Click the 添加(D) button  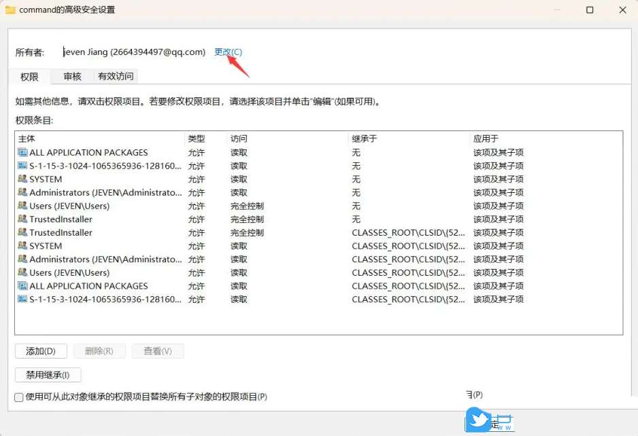tap(39, 351)
